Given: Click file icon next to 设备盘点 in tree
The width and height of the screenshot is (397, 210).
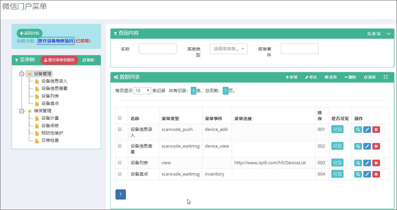Looking at the screenshot, I should pos(37,103).
